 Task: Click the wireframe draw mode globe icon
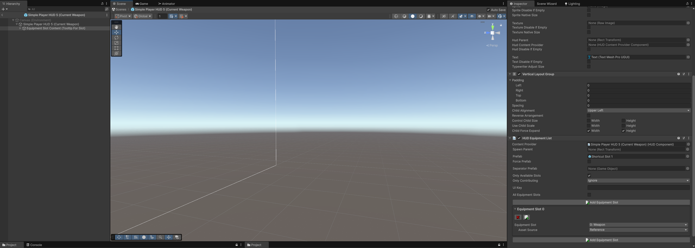point(396,16)
